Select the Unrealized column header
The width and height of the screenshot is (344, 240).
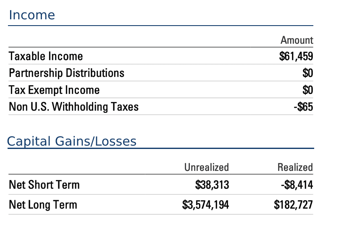(207, 167)
